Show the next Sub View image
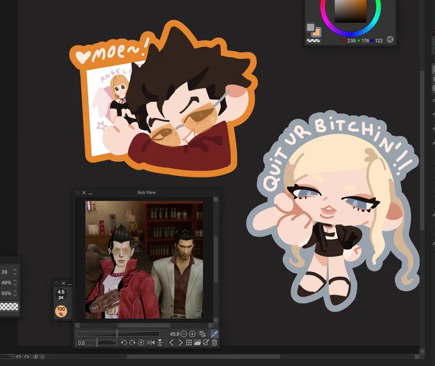Image resolution: width=435 pixels, height=366 pixels. [180, 343]
